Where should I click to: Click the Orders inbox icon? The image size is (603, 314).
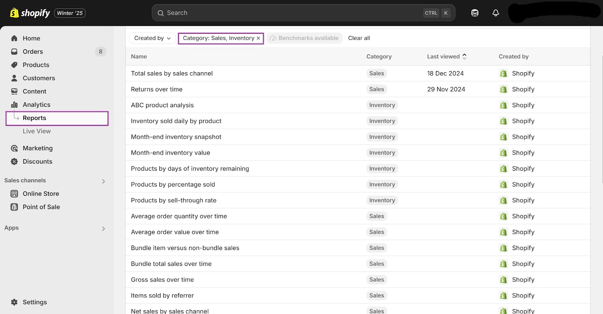[14, 52]
